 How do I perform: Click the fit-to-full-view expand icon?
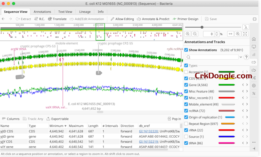click(245, 34)
